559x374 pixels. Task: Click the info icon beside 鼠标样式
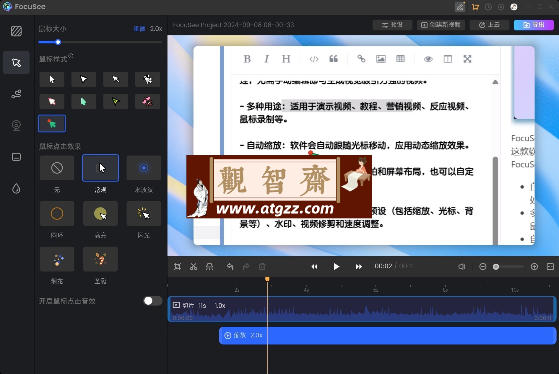(x=71, y=56)
